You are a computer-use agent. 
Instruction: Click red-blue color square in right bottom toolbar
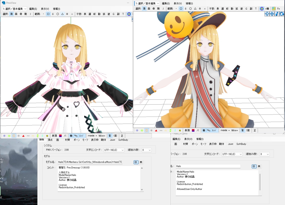(193, 130)
